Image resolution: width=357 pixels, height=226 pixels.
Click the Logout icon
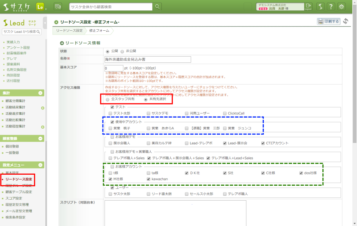coord(308,7)
